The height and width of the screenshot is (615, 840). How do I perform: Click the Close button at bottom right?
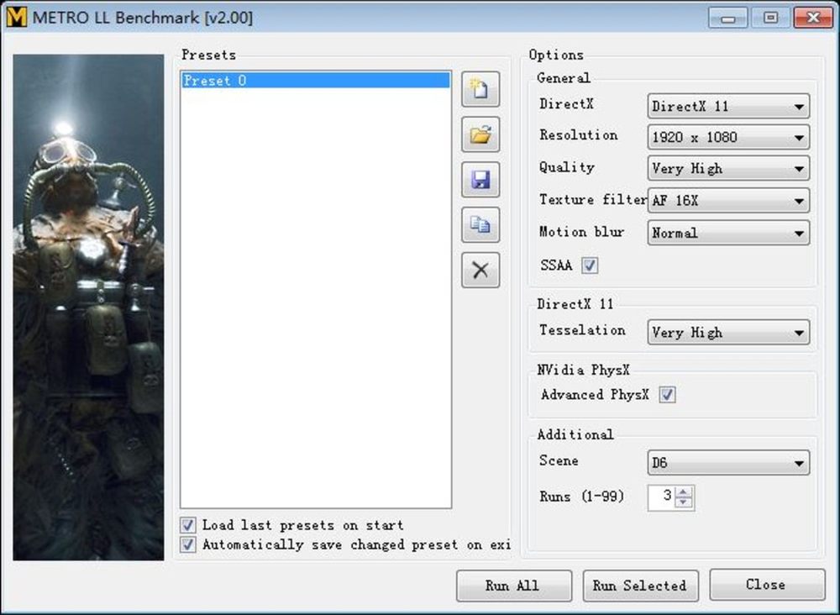(767, 585)
